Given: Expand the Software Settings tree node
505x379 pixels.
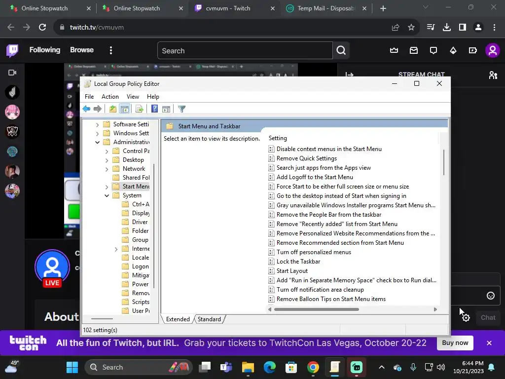Looking at the screenshot, I should point(97,124).
